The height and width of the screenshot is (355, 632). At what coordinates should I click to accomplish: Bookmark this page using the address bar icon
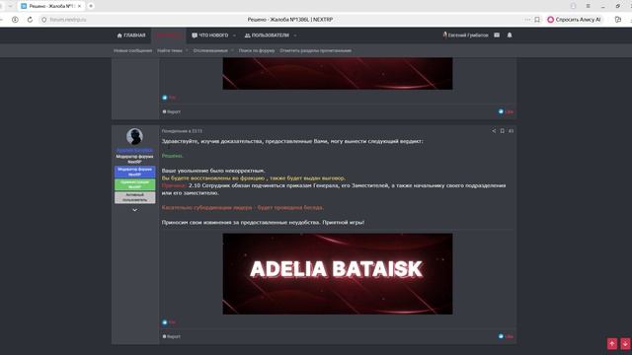pyautogui.click(x=537, y=20)
